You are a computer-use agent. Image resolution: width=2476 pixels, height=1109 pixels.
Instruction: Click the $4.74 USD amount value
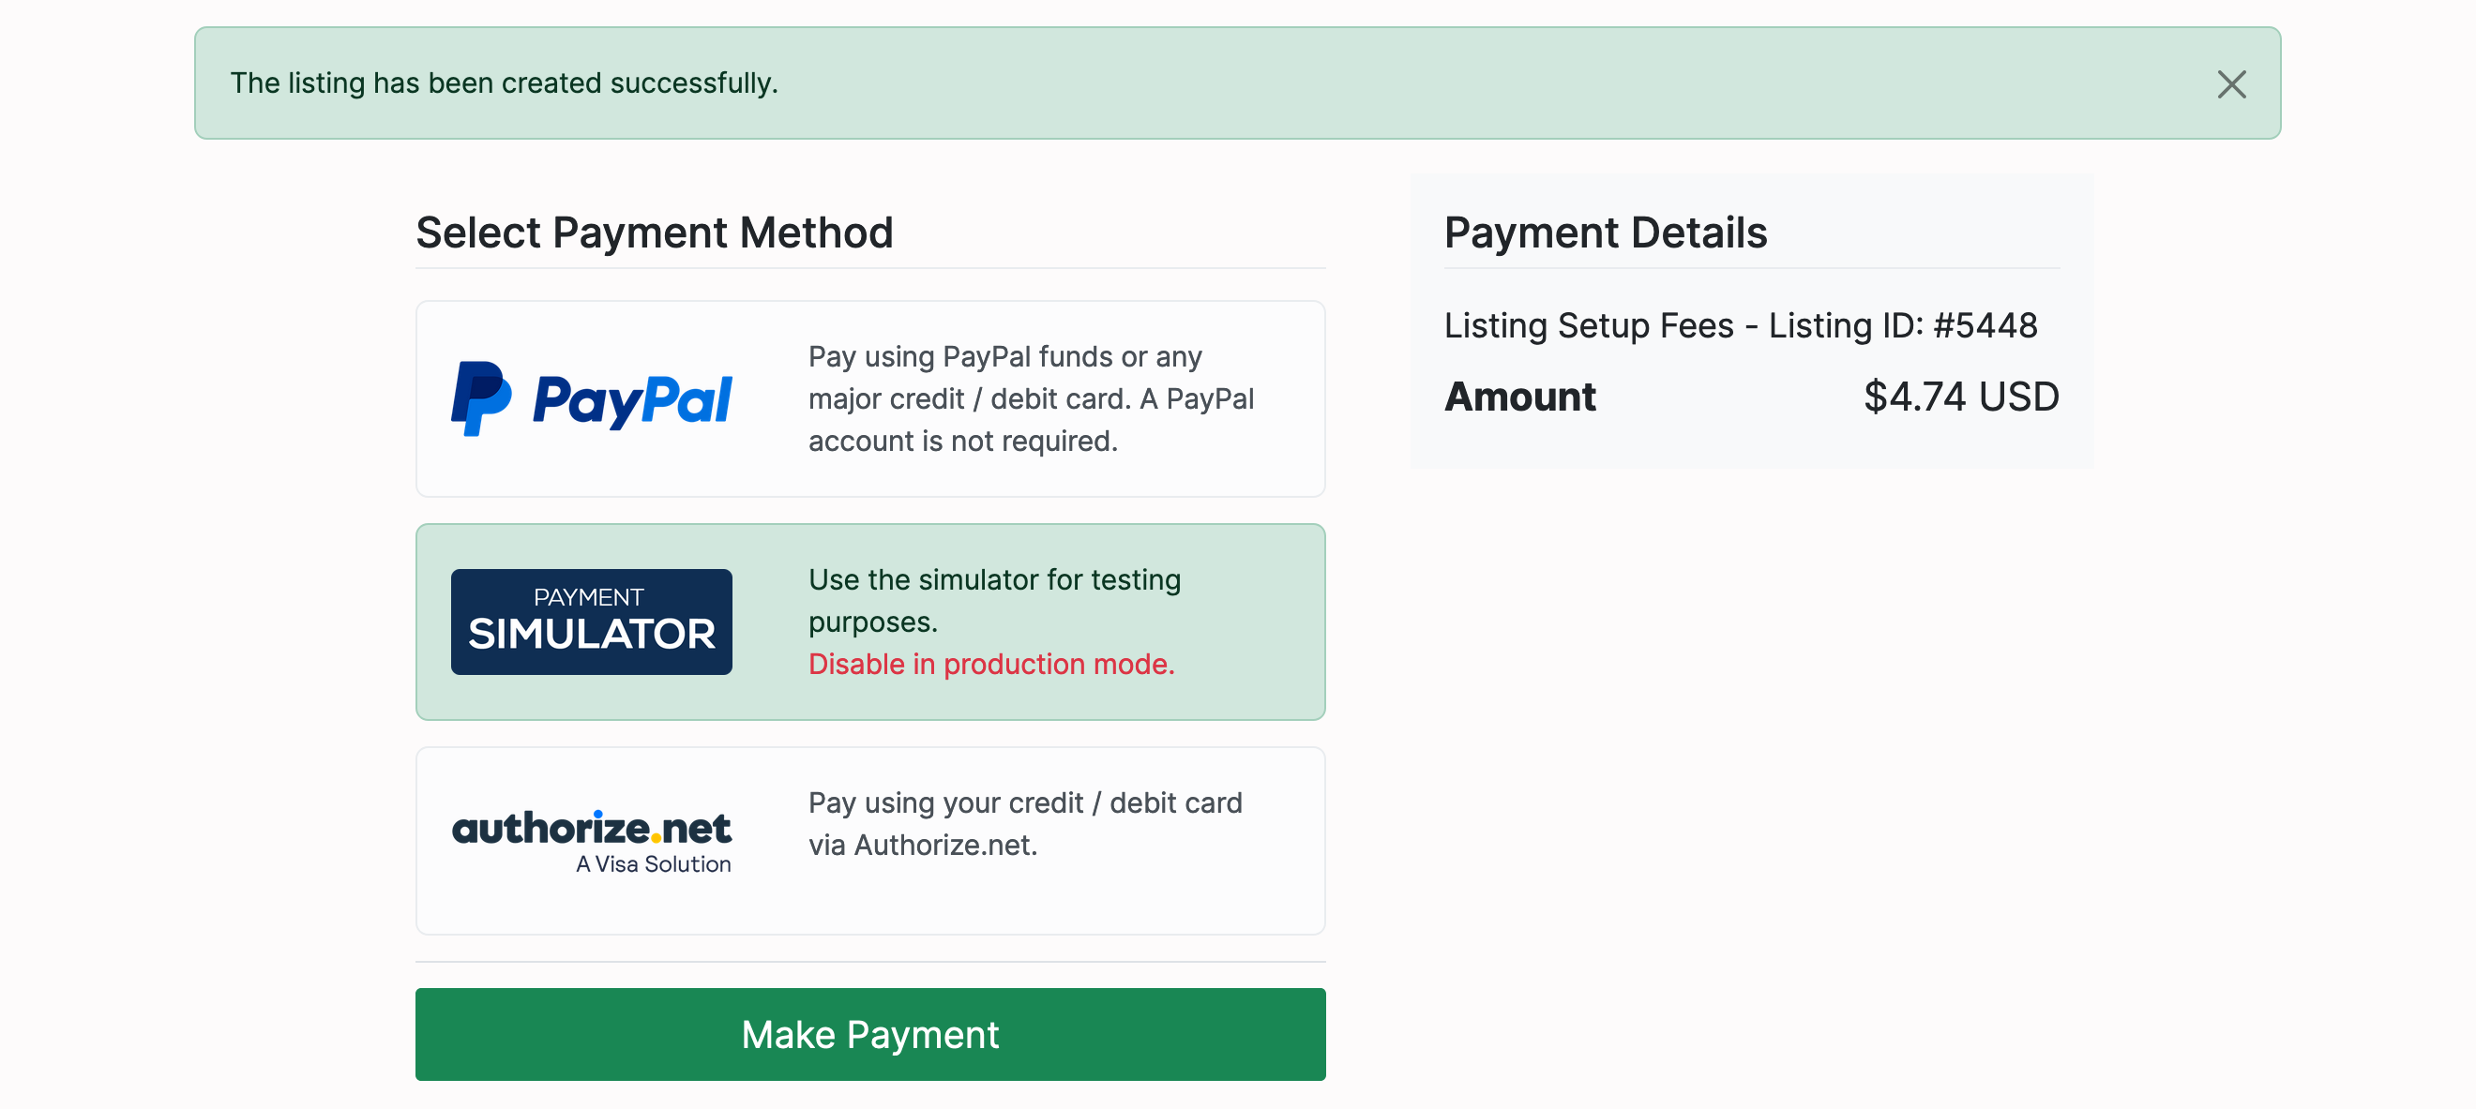[x=1961, y=397]
